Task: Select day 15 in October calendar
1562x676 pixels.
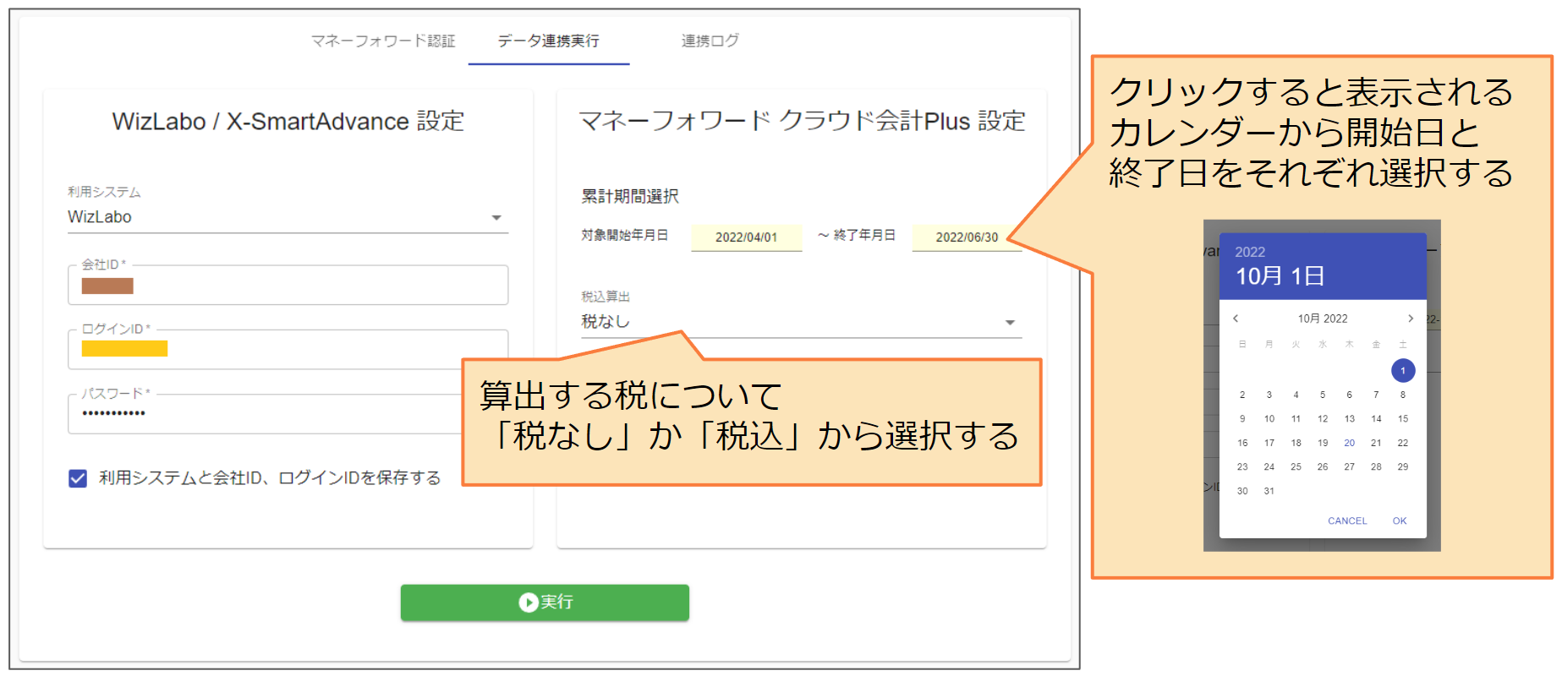Action: point(1403,419)
